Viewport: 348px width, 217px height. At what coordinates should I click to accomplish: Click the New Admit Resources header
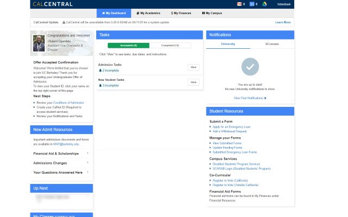(61, 130)
